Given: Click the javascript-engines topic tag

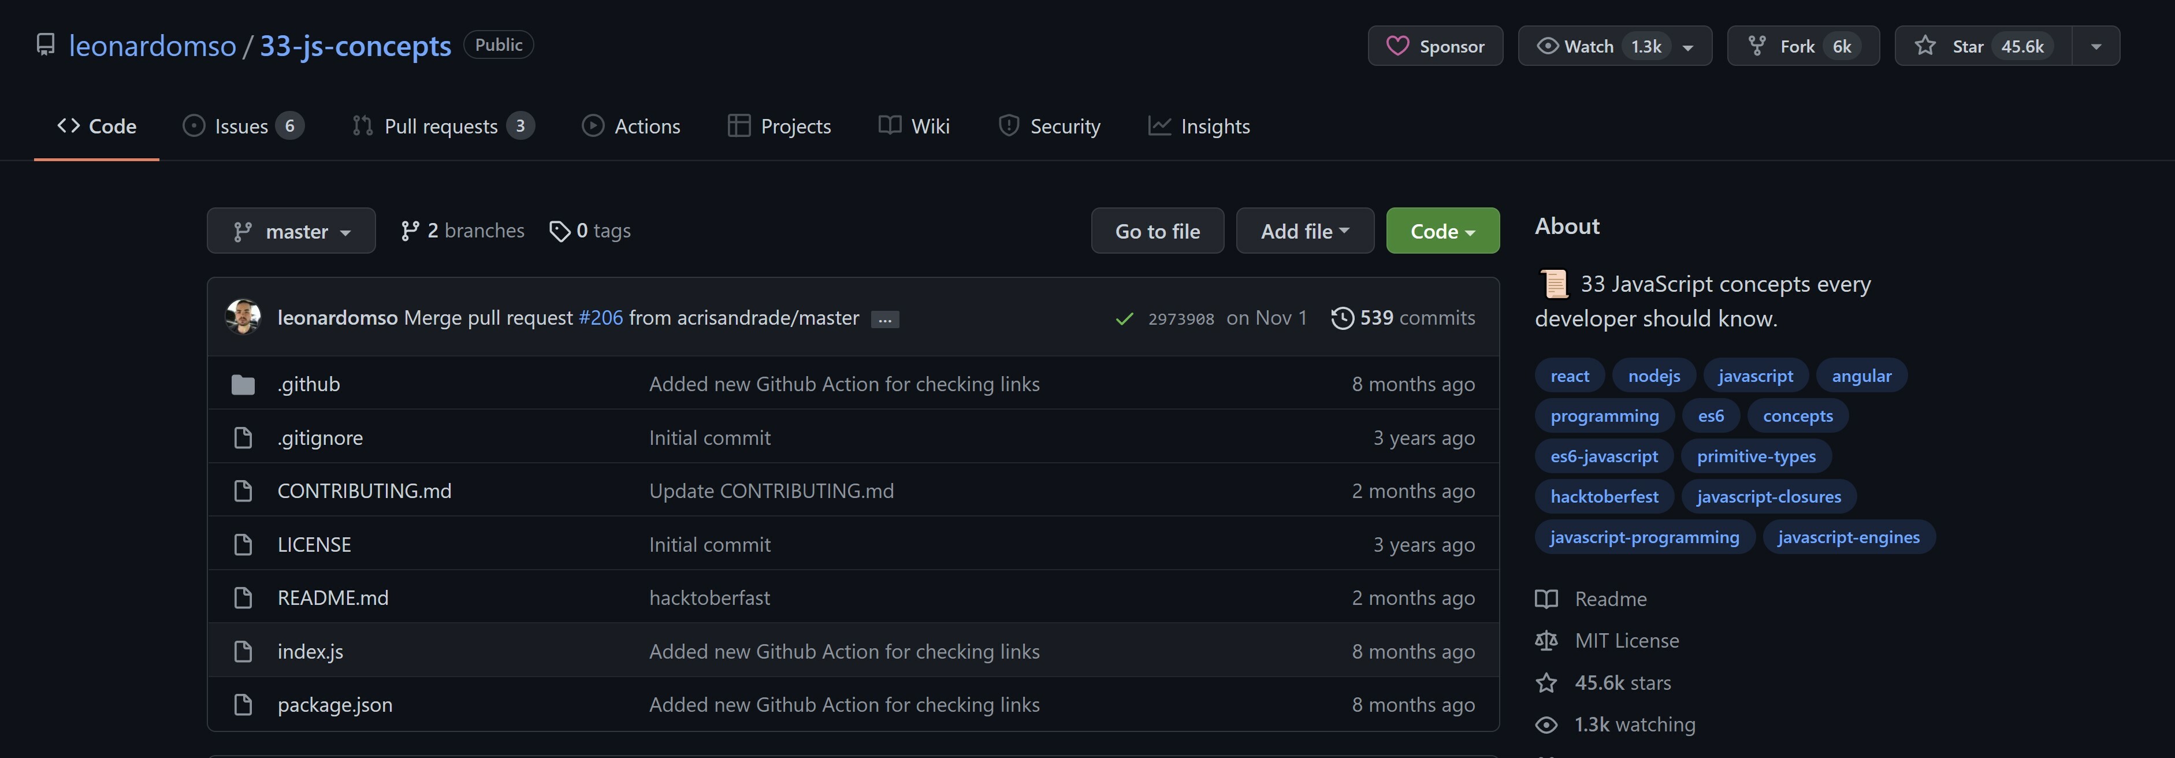Looking at the screenshot, I should [1848, 537].
